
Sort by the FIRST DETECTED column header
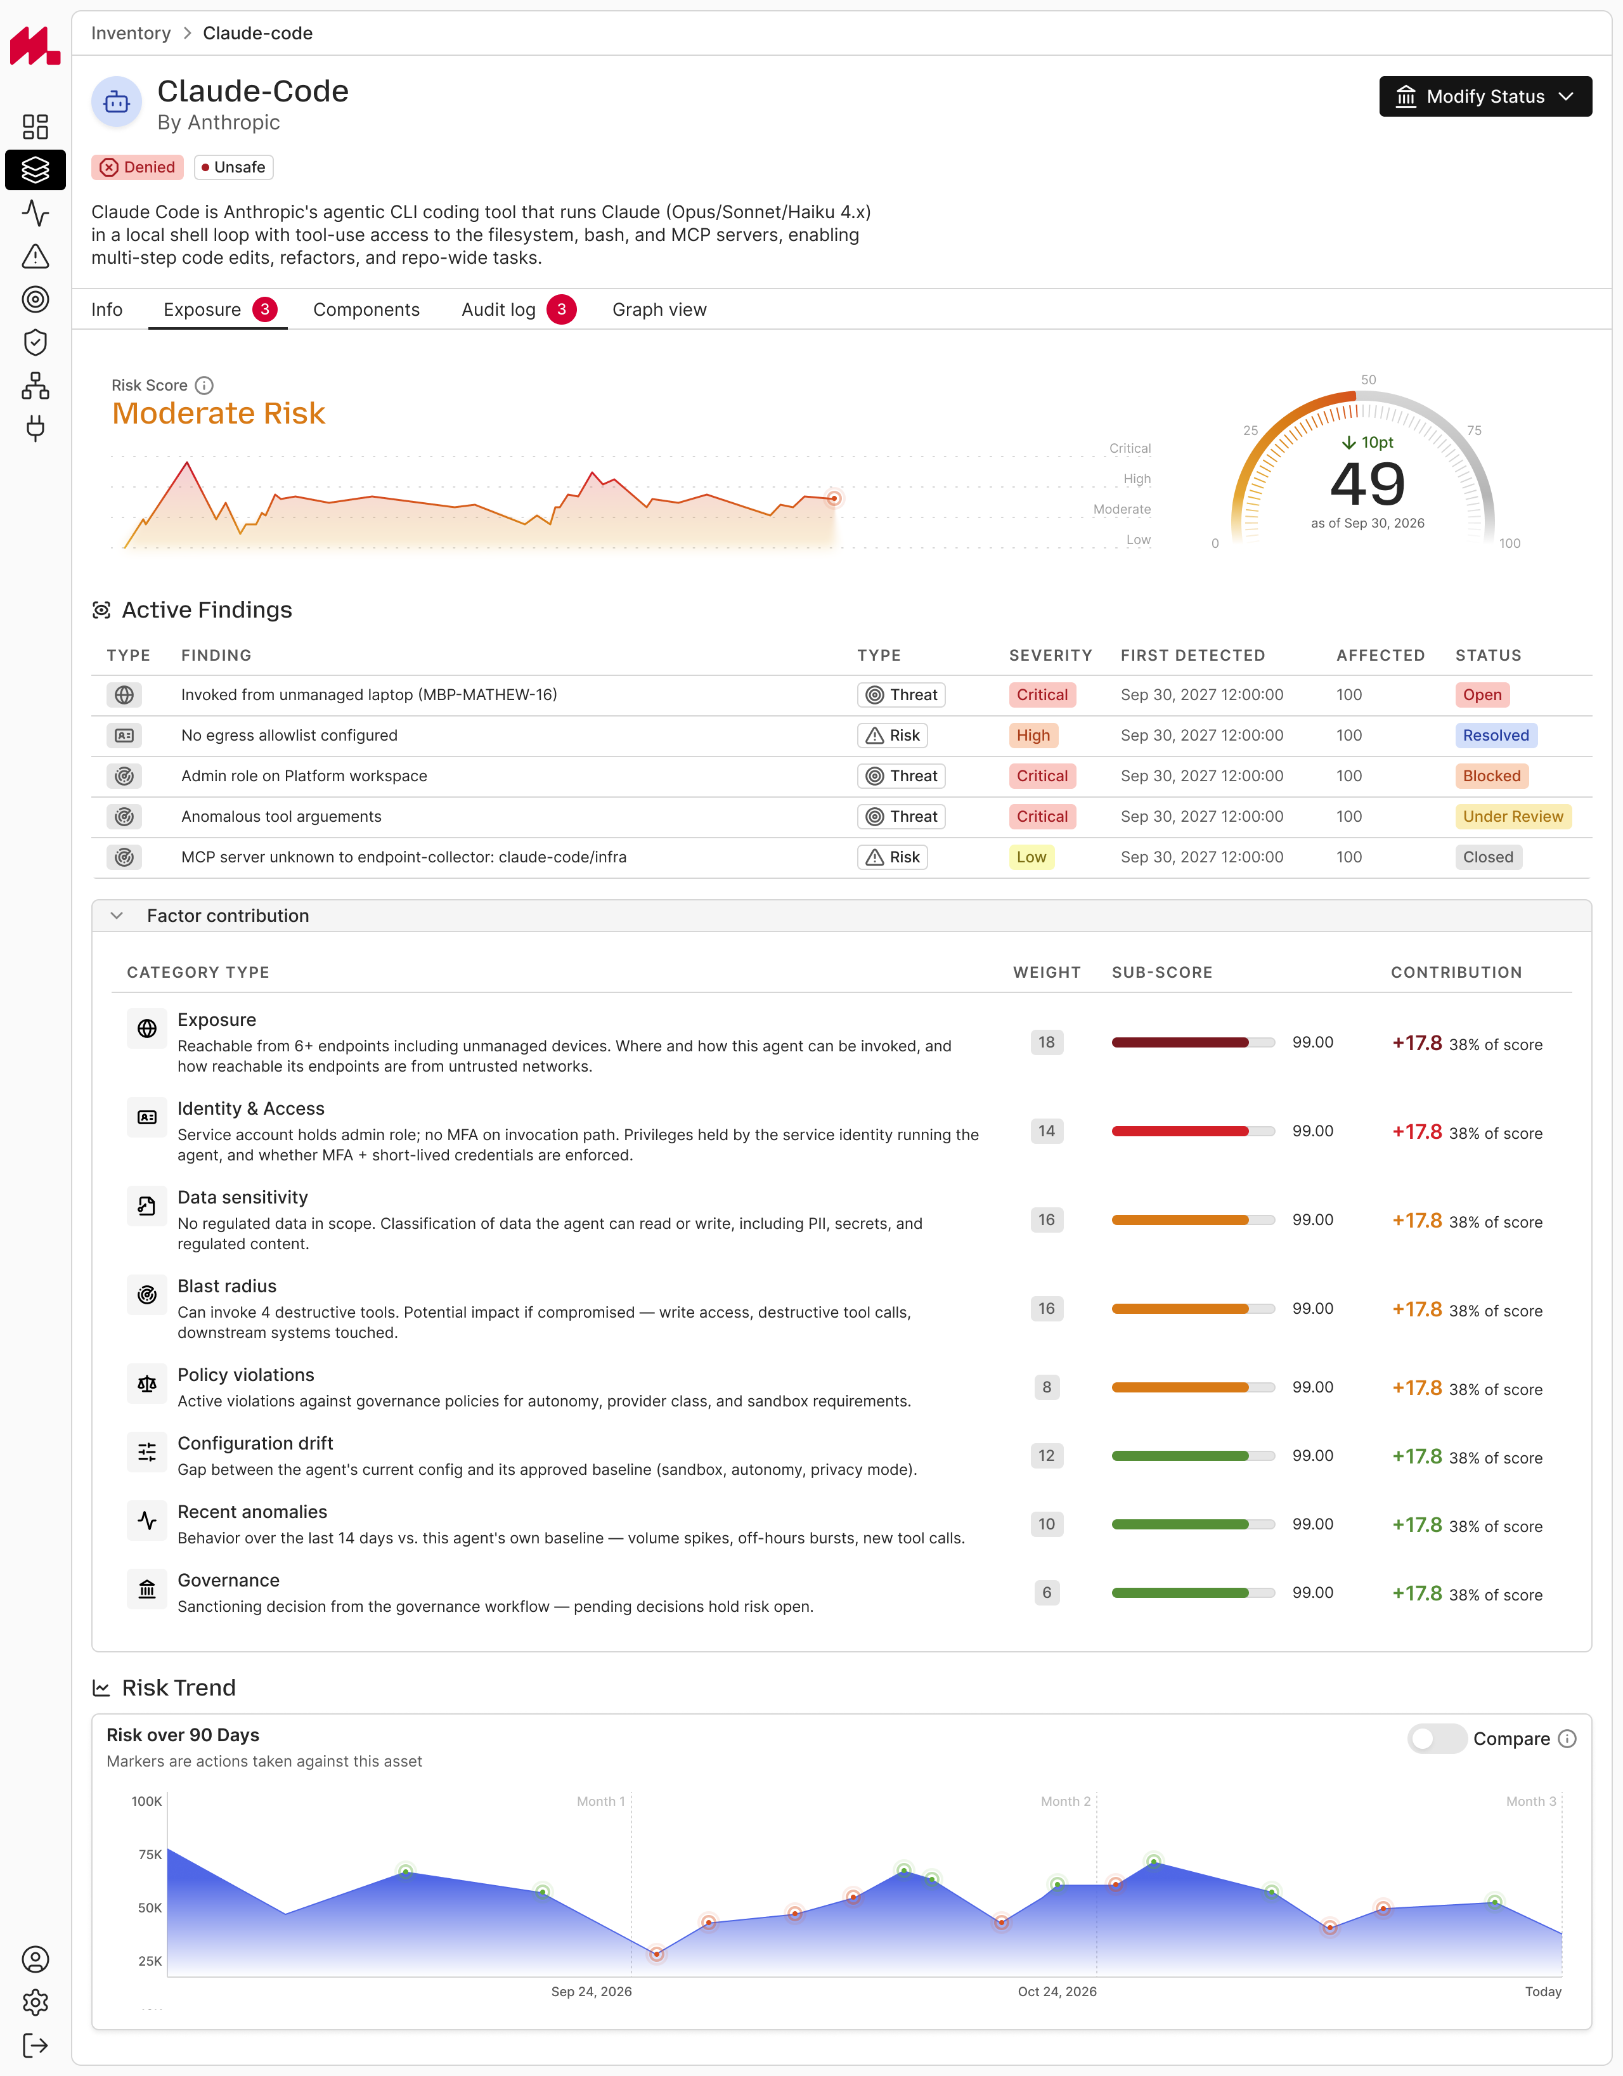click(1193, 655)
